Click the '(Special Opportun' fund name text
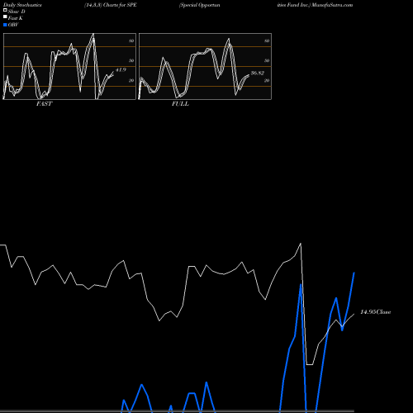 click(x=200, y=5)
